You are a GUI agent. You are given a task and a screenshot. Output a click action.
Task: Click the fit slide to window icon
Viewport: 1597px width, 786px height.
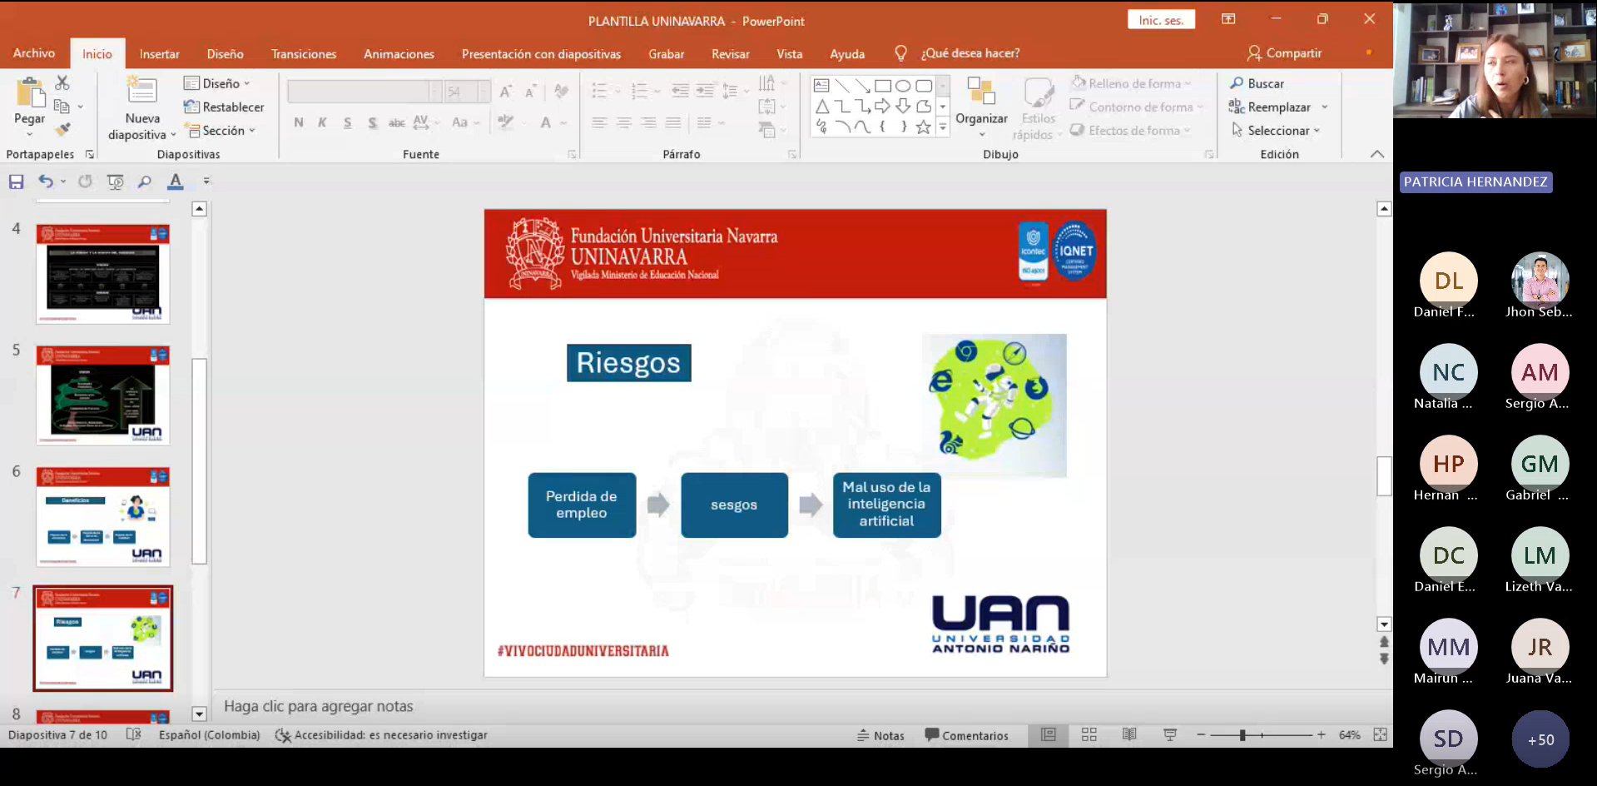1380,734
